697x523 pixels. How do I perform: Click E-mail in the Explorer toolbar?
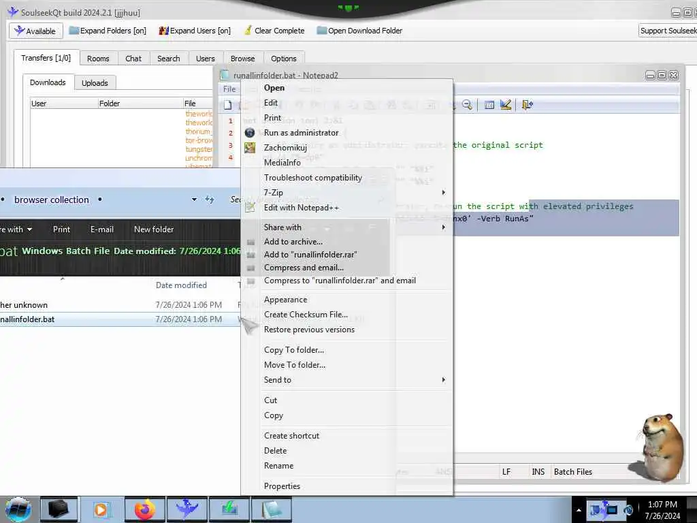click(102, 229)
